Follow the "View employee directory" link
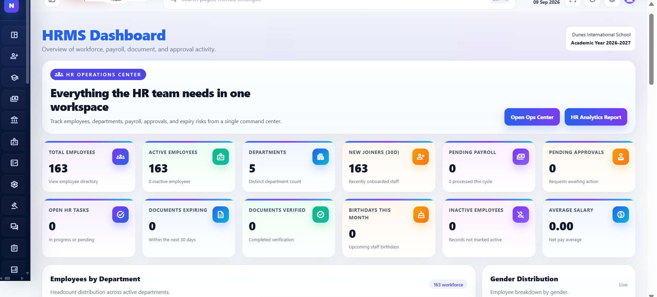Viewport: 657px width, 297px height. tap(73, 182)
